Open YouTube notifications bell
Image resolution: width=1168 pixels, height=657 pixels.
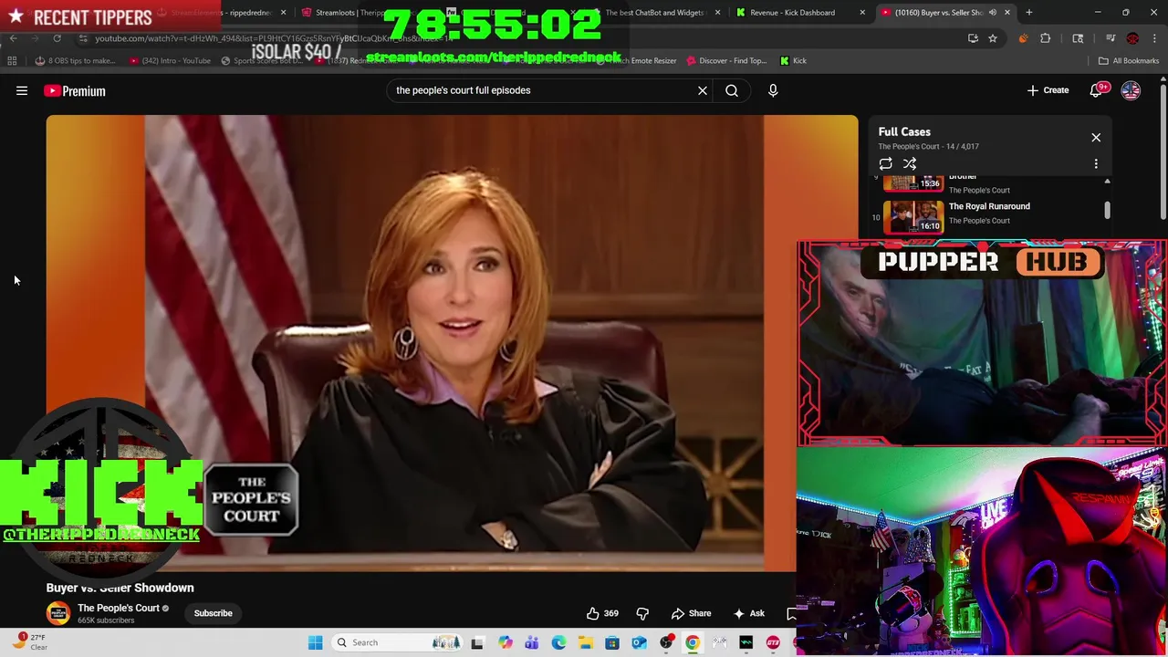[x=1096, y=90]
